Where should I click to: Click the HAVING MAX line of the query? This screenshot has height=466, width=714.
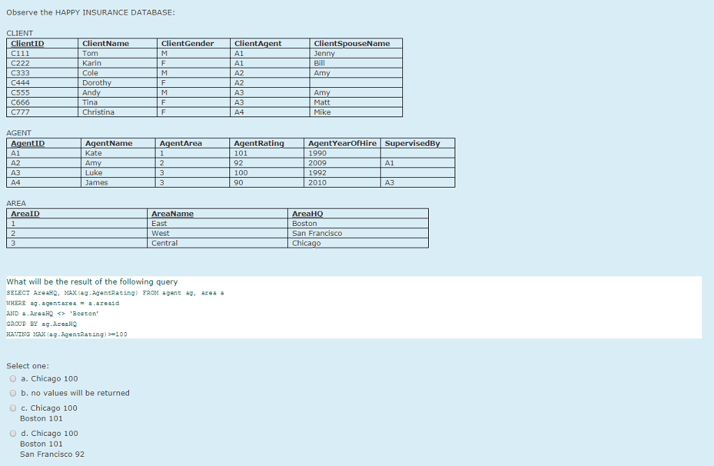[67, 334]
